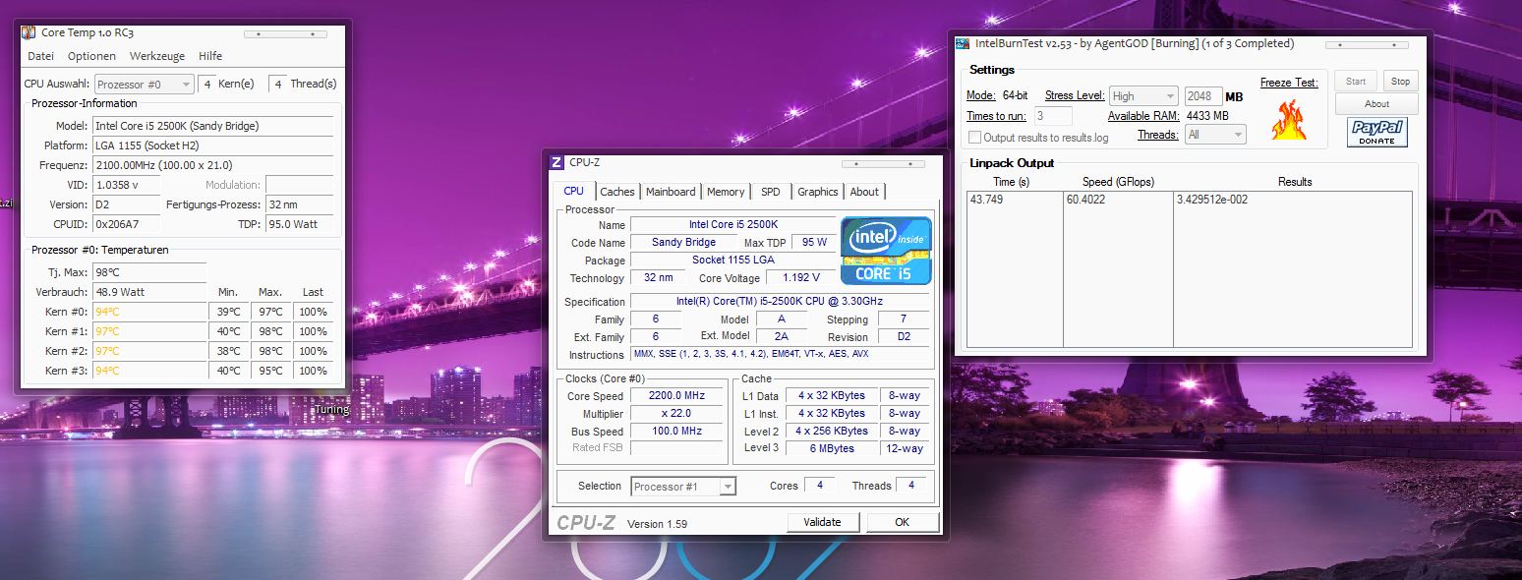The width and height of the screenshot is (1522, 580).
Task: Click the 2048 MB memory size field
Action: 1203,96
